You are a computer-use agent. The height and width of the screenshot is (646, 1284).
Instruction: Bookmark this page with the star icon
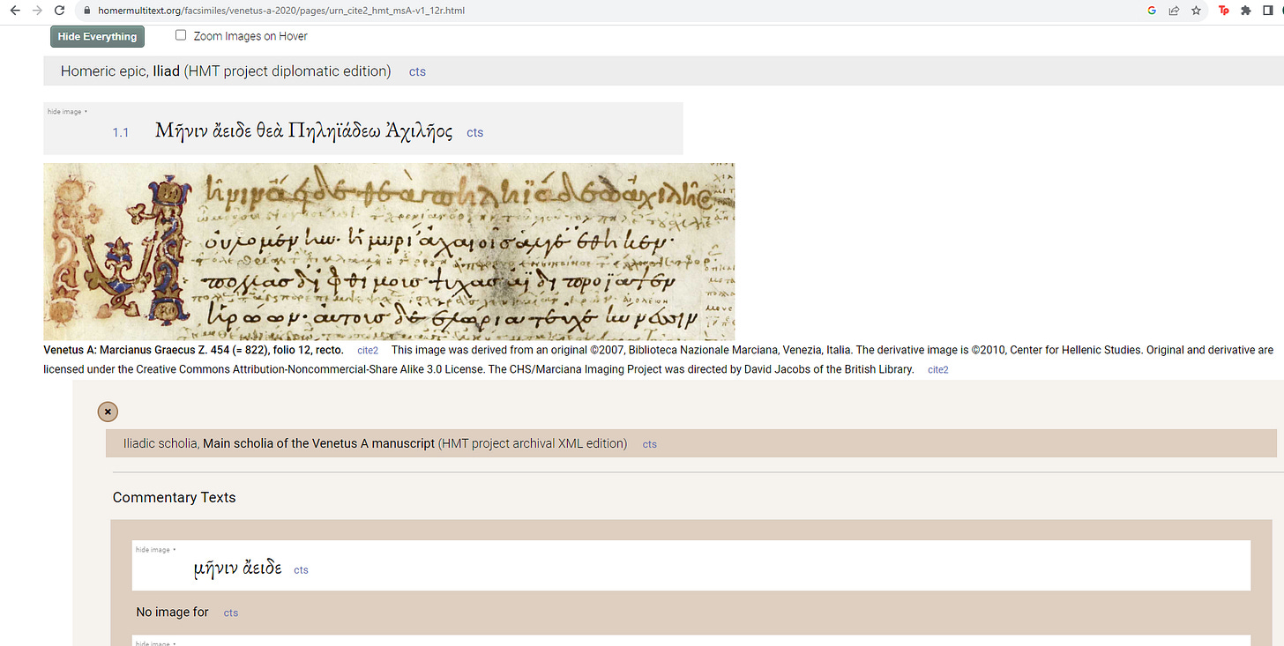pyautogui.click(x=1196, y=11)
